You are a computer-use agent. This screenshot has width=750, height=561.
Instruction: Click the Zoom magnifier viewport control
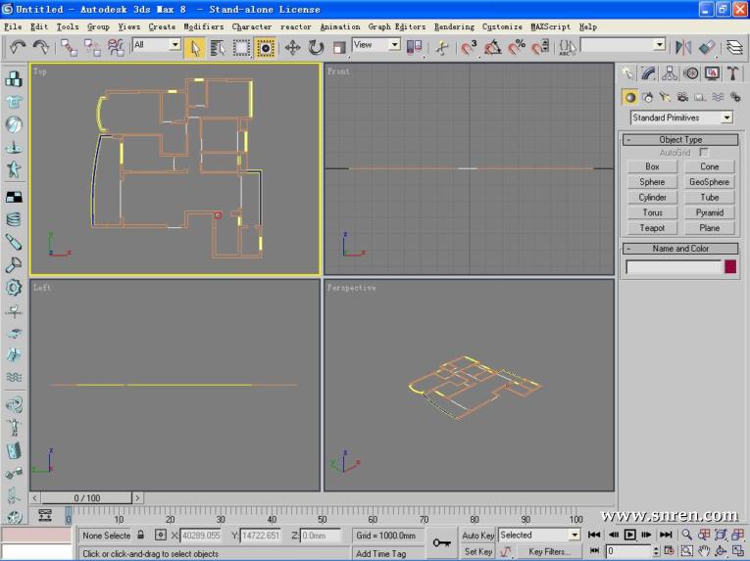(x=687, y=535)
